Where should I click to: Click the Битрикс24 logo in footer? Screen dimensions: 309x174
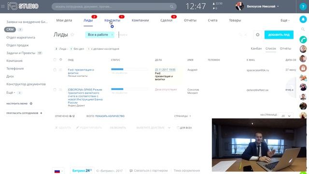(x=82, y=171)
